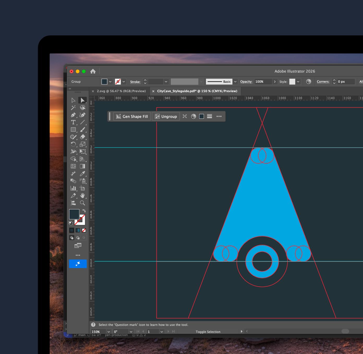Open zoom level dropdown at 150%
Screen dimensions: 363x354
109,332
